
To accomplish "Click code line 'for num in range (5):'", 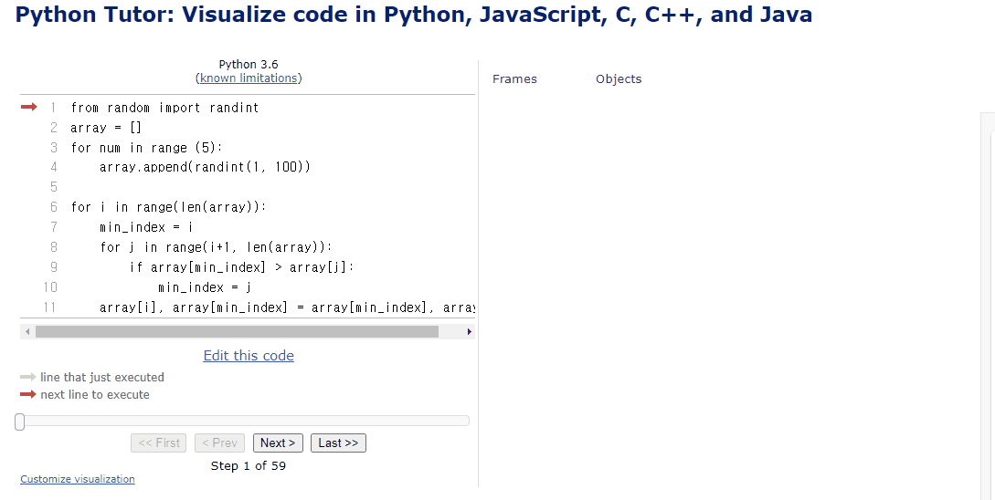I will coord(146,148).
